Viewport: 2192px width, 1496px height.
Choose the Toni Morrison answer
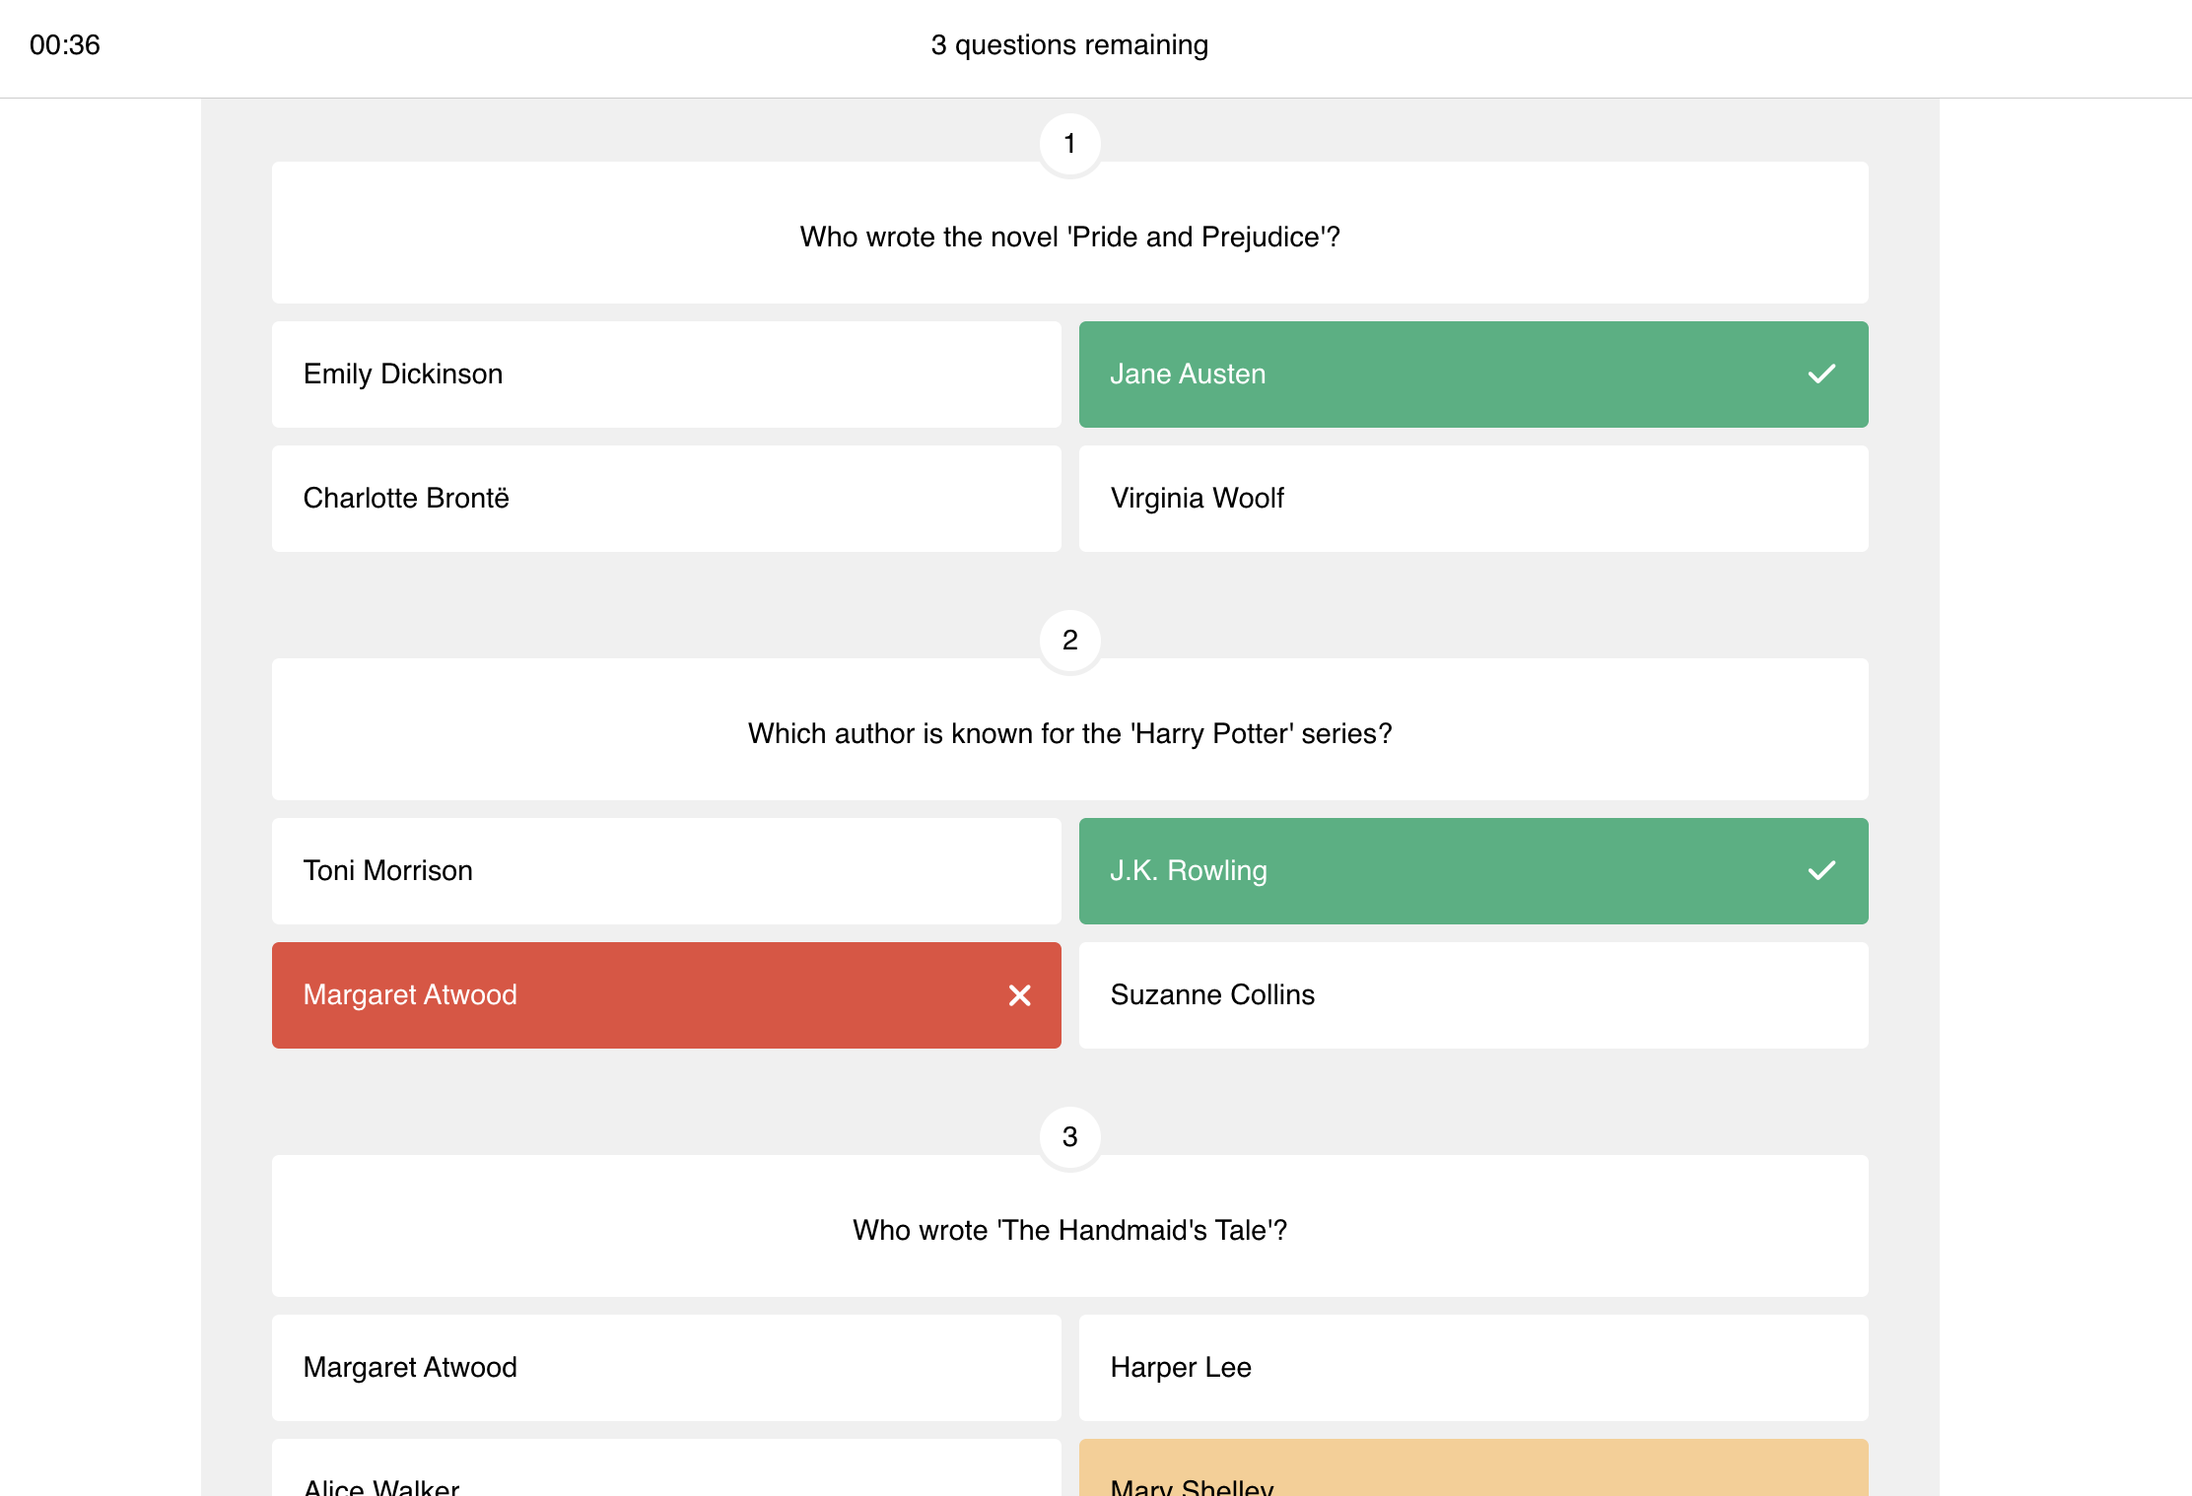[x=666, y=871]
